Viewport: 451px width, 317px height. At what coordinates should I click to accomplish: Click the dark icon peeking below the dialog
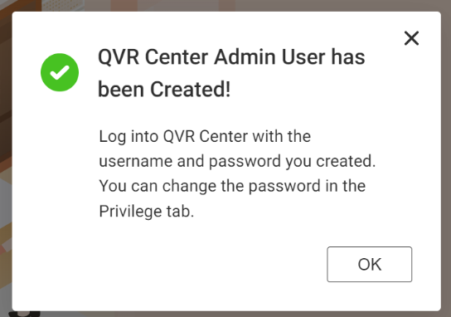coord(24,314)
